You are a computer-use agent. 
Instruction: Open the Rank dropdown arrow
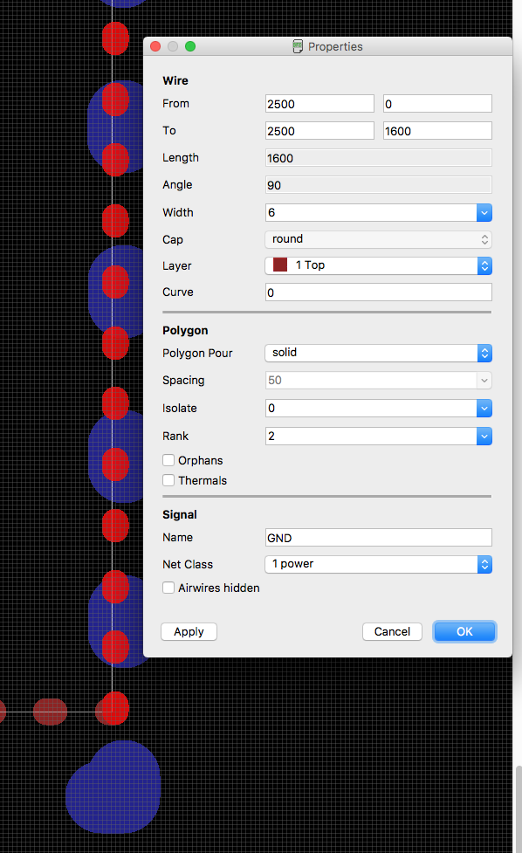tap(484, 436)
